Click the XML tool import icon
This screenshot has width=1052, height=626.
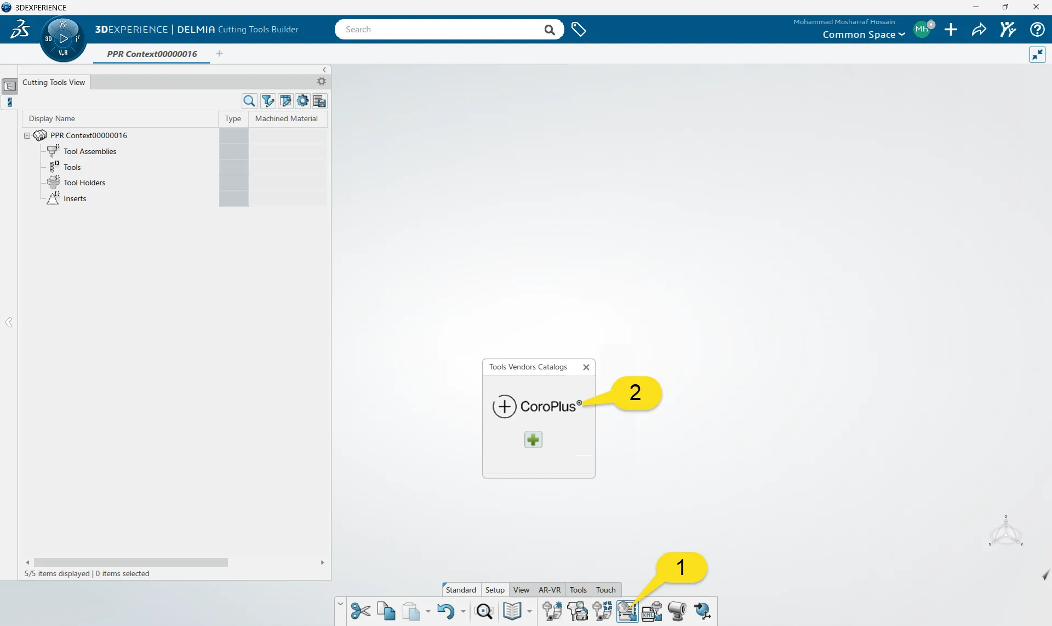tap(651, 611)
